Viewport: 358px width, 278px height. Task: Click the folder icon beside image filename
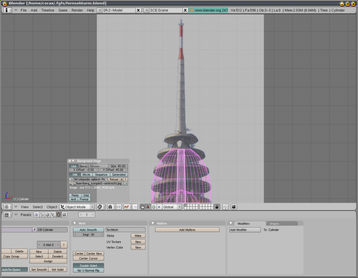[71, 183]
